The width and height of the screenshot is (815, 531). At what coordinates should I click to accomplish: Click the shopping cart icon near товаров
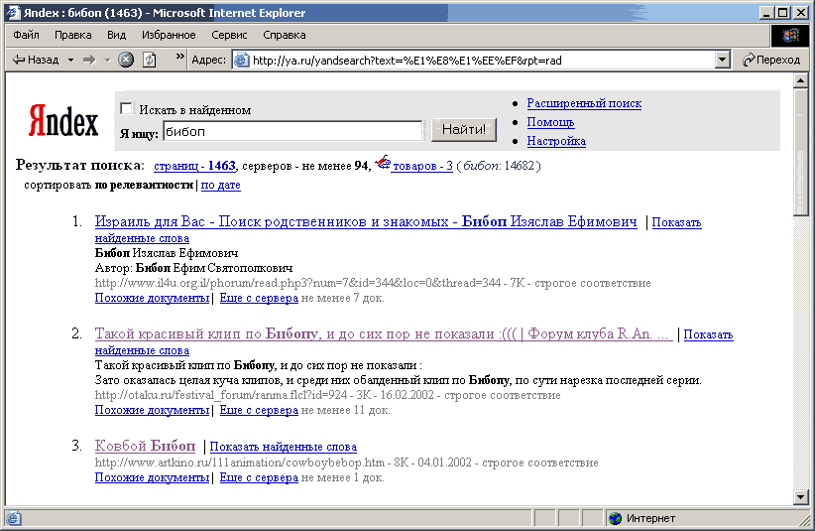pyautogui.click(x=383, y=163)
